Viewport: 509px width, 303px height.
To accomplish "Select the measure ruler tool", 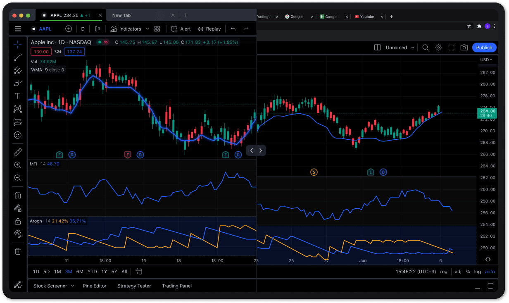I will click(17, 152).
